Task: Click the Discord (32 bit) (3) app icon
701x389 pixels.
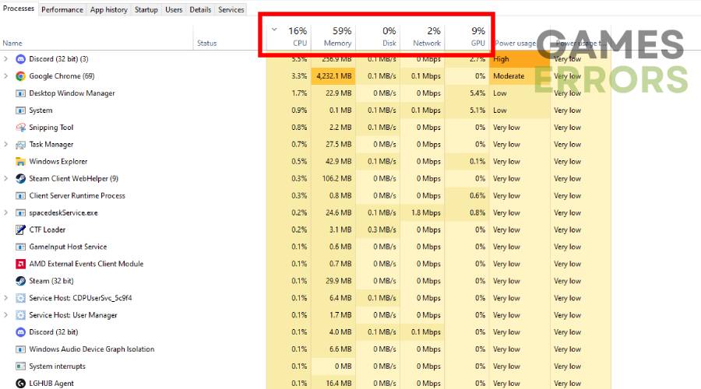Action: pos(20,59)
